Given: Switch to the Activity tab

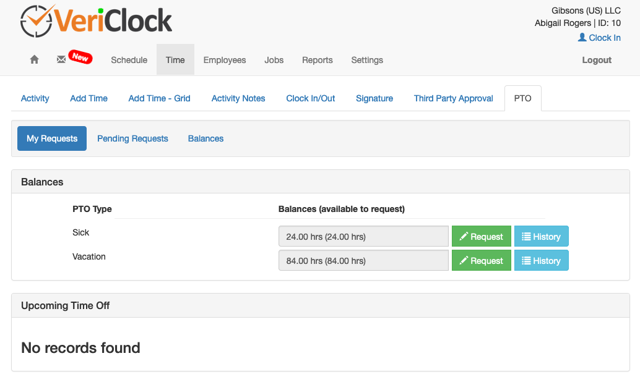Looking at the screenshot, I should (x=35, y=98).
